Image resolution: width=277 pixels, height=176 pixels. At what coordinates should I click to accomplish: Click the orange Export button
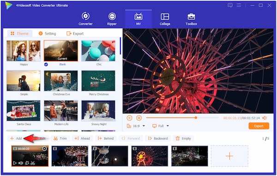click(x=259, y=126)
